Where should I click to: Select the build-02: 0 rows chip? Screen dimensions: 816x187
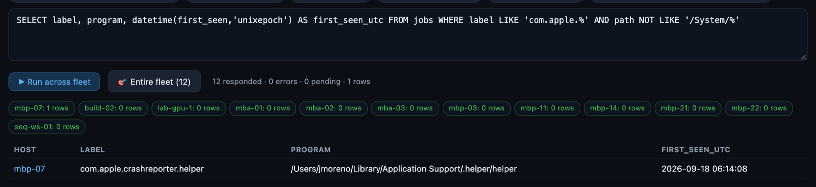pos(113,108)
